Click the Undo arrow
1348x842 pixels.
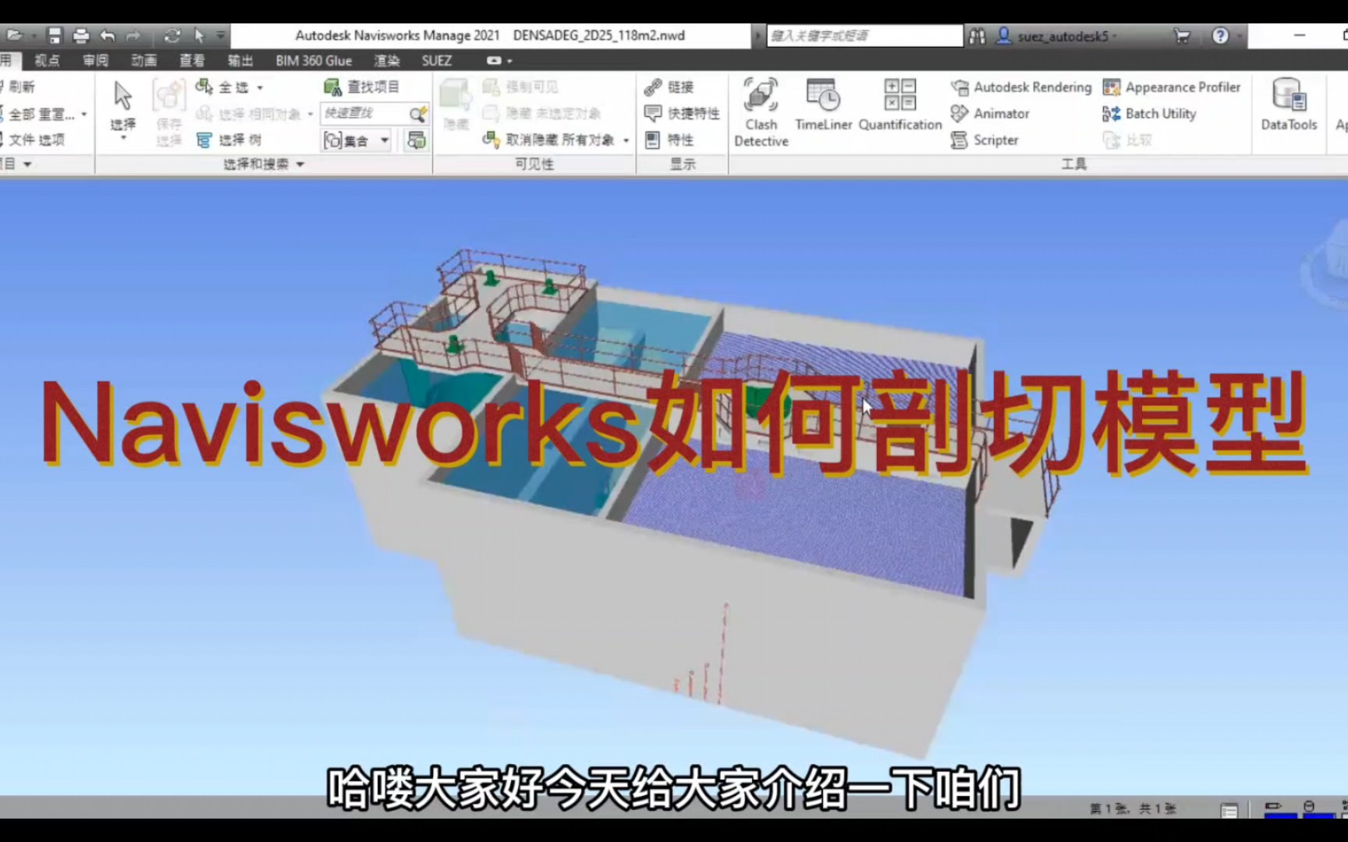[x=107, y=35]
